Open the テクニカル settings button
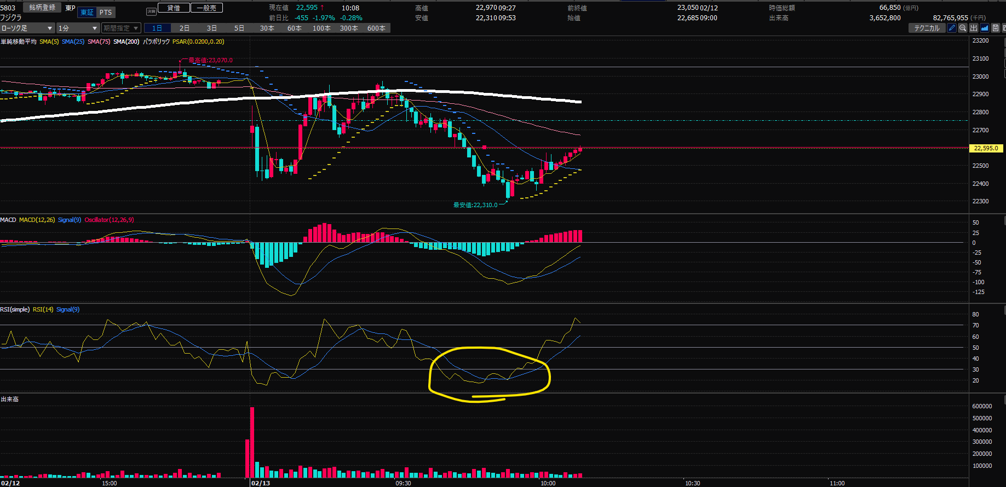Viewport: 1006px width, 487px height. (927, 28)
